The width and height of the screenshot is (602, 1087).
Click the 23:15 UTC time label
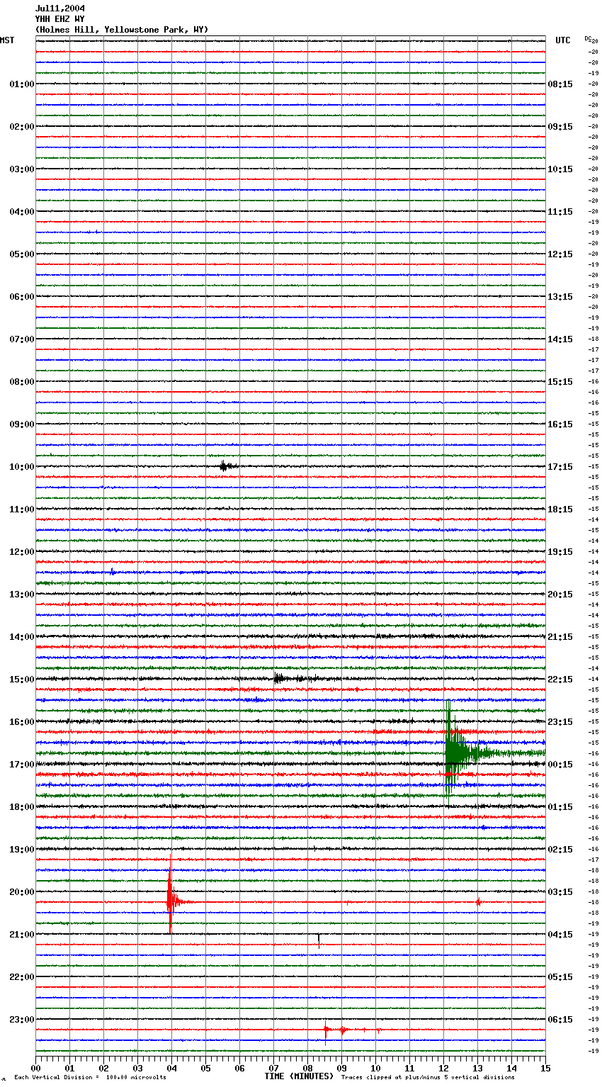click(560, 722)
